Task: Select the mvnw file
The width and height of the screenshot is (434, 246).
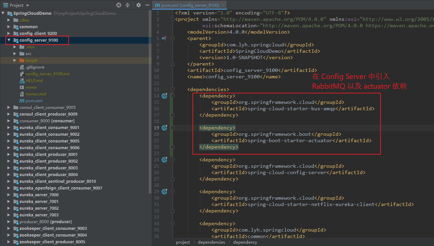Action: coord(31,87)
